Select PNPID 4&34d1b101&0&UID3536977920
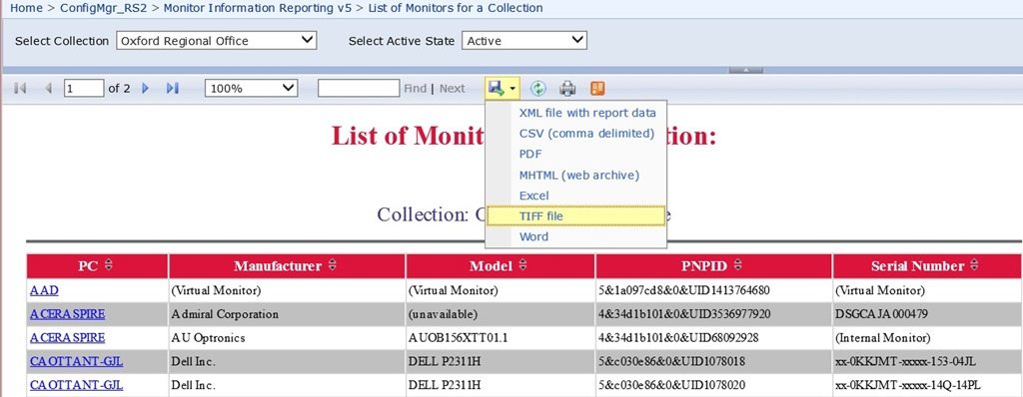 tap(713, 314)
